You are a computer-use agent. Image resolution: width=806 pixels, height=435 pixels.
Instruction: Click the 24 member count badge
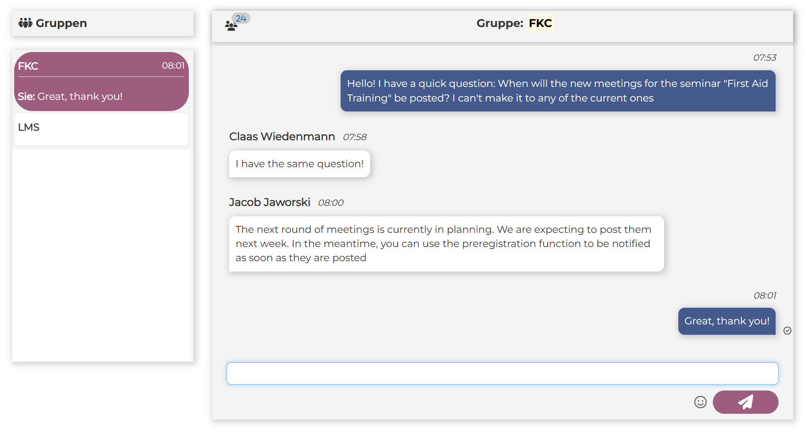pyautogui.click(x=241, y=18)
